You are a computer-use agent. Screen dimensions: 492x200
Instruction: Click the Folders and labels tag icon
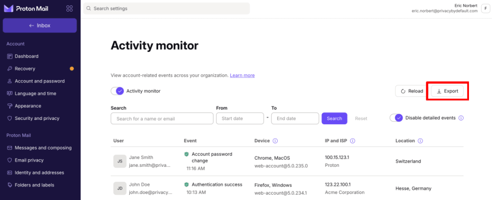pyautogui.click(x=10, y=185)
